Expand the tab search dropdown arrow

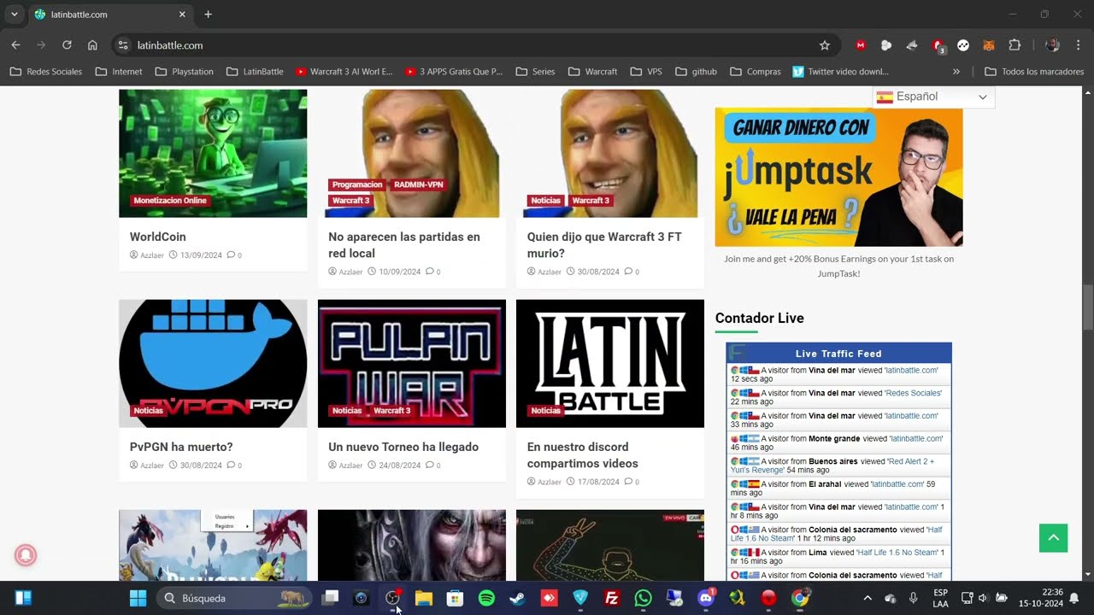click(14, 15)
